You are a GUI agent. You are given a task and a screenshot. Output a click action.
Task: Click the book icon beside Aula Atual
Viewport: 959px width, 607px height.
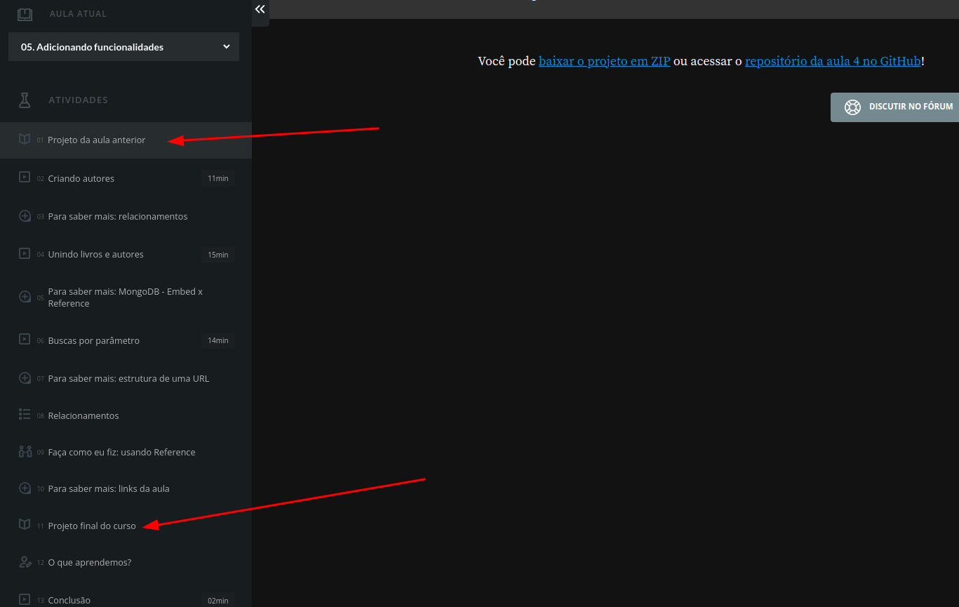pyautogui.click(x=25, y=14)
